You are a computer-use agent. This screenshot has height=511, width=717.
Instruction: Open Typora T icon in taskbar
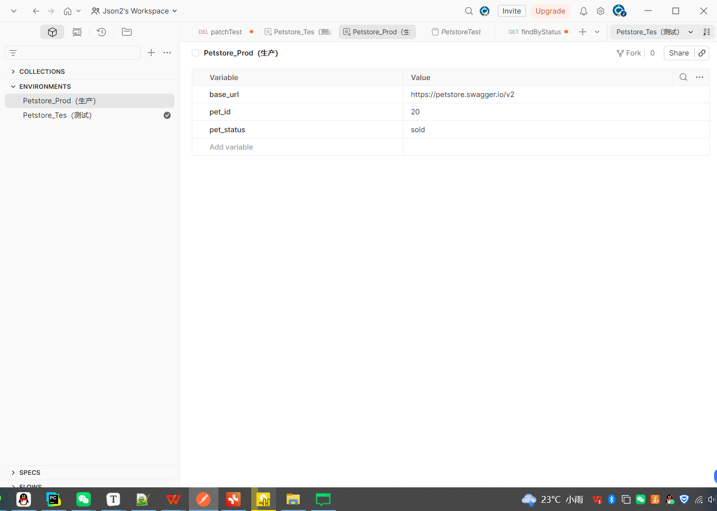pos(114,499)
